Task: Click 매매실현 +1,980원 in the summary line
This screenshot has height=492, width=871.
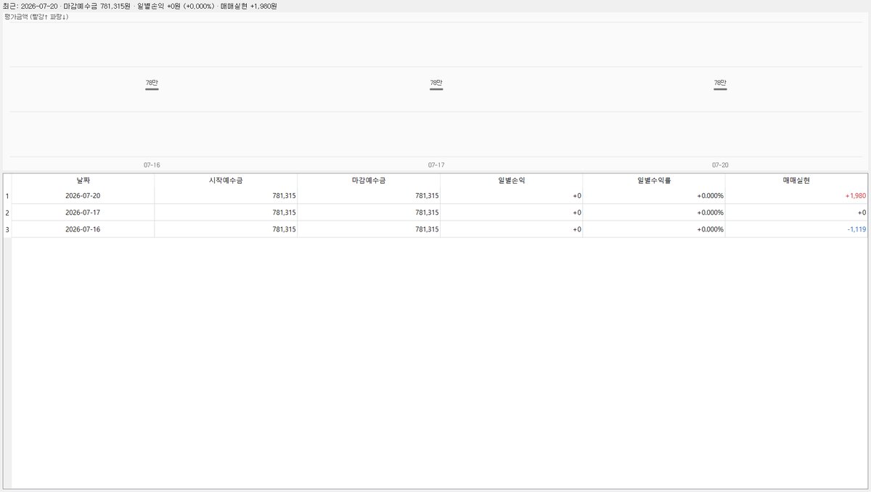Action: point(249,6)
